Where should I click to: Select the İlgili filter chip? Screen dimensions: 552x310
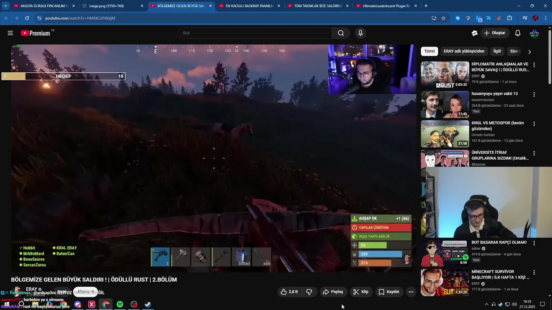497,51
